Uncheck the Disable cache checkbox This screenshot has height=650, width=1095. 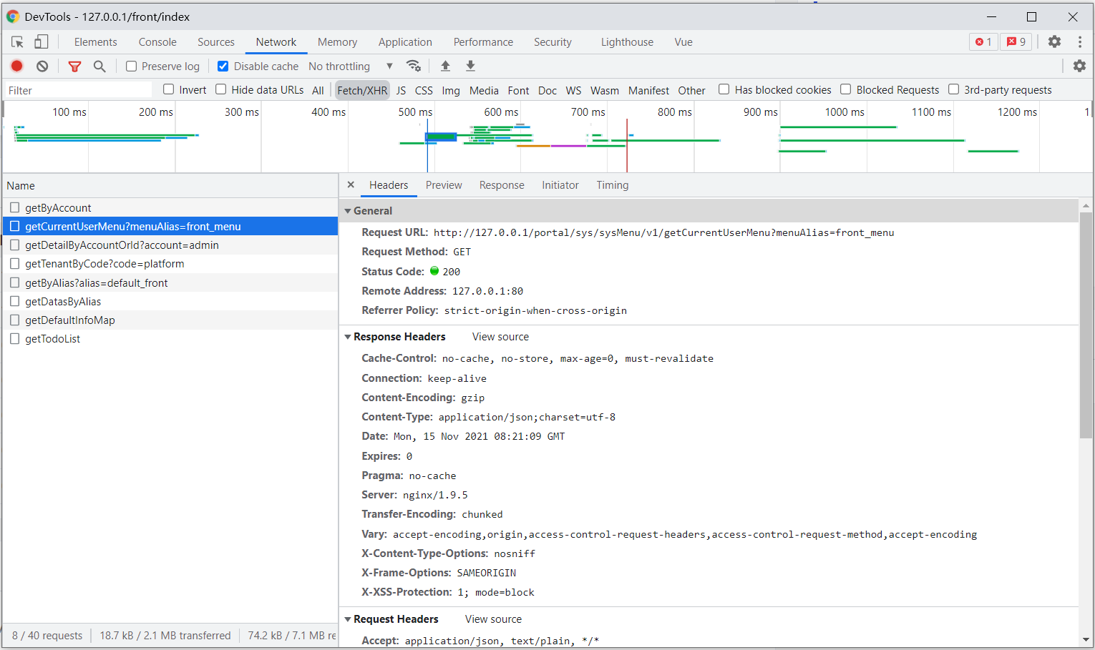(x=223, y=67)
